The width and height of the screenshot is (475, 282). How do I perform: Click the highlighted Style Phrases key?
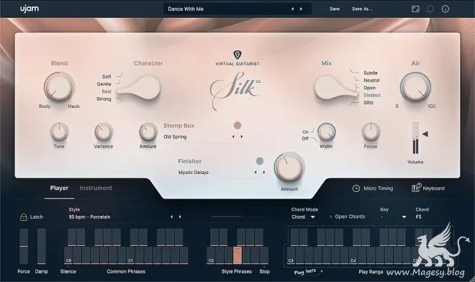coord(237,255)
